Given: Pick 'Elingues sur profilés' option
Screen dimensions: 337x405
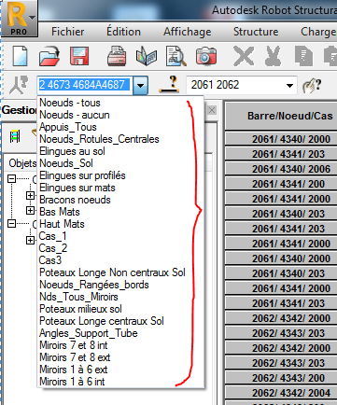Looking at the screenshot, I should (x=120, y=175).
